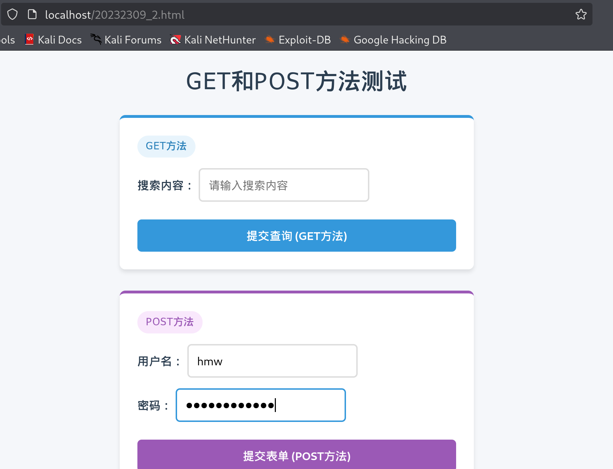Focus the 搜索内容 search input field
This screenshot has height=469, width=613.
(284, 185)
